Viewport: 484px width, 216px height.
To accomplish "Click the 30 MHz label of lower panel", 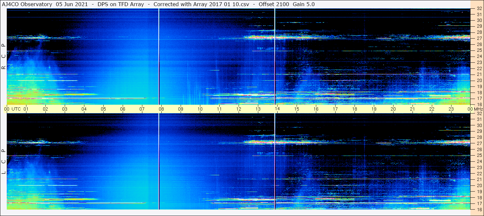I will pos(479,125).
